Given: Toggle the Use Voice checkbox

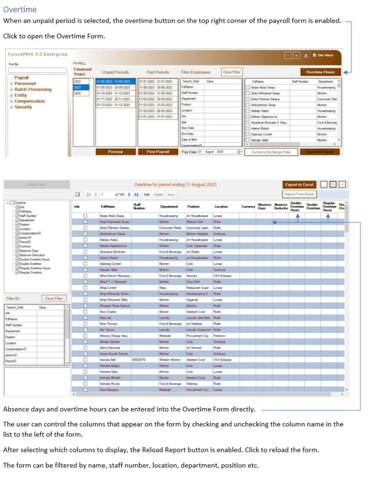Looking at the screenshot, I should coord(315,55).
